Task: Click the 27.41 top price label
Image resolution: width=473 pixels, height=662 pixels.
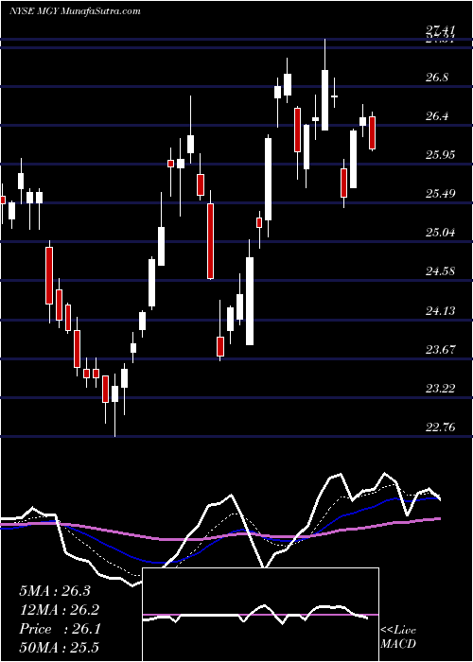Action: 443,30
